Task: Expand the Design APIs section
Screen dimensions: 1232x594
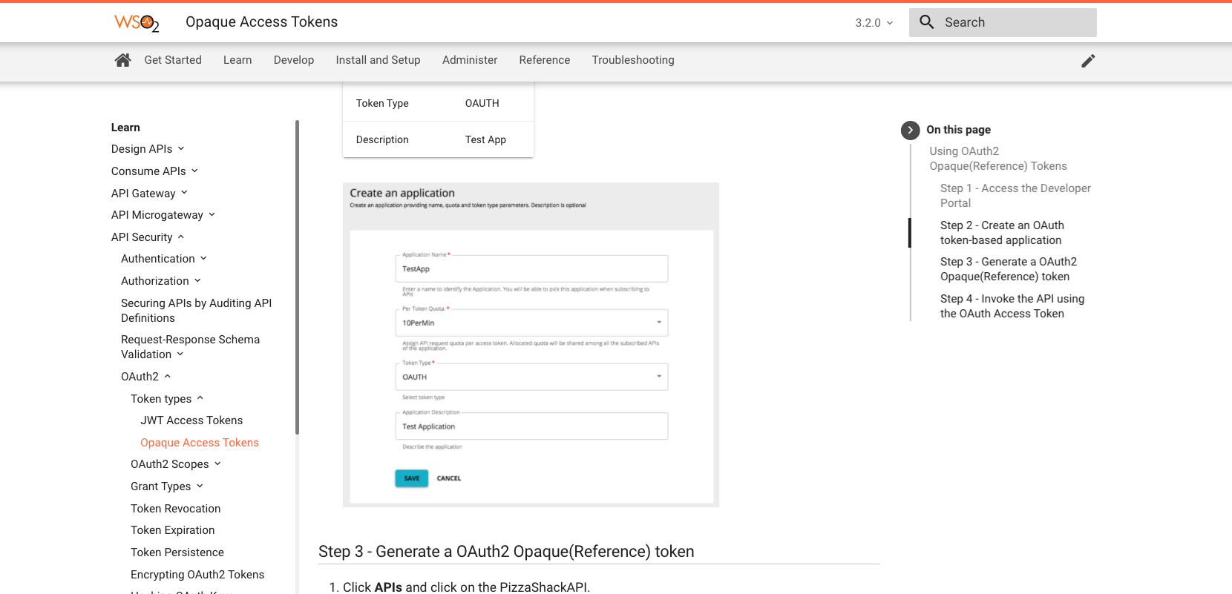Action: (x=148, y=149)
